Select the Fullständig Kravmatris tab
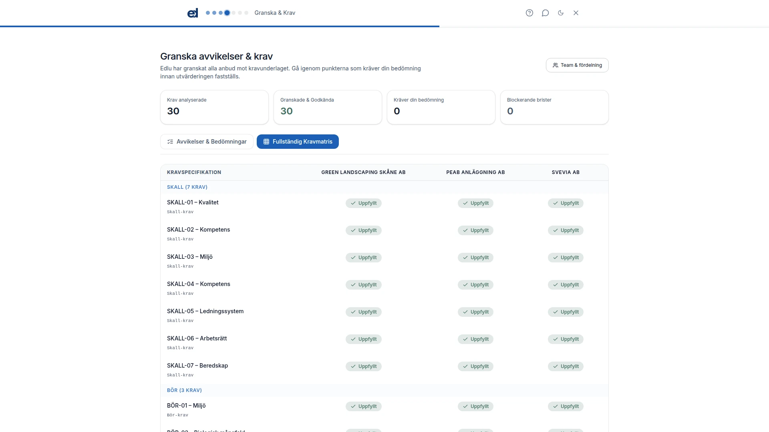This screenshot has width=769, height=432. 298,142
